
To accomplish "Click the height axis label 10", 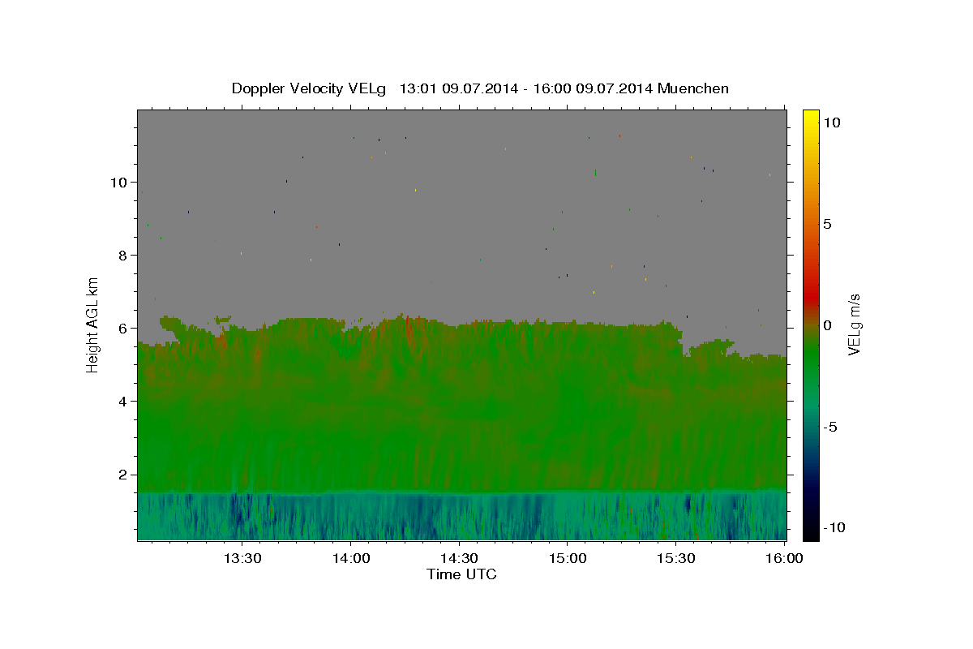I will point(118,182).
